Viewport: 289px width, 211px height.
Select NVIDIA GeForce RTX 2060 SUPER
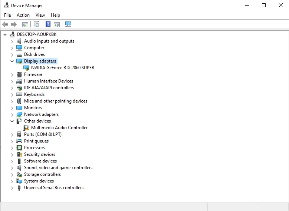(63, 68)
